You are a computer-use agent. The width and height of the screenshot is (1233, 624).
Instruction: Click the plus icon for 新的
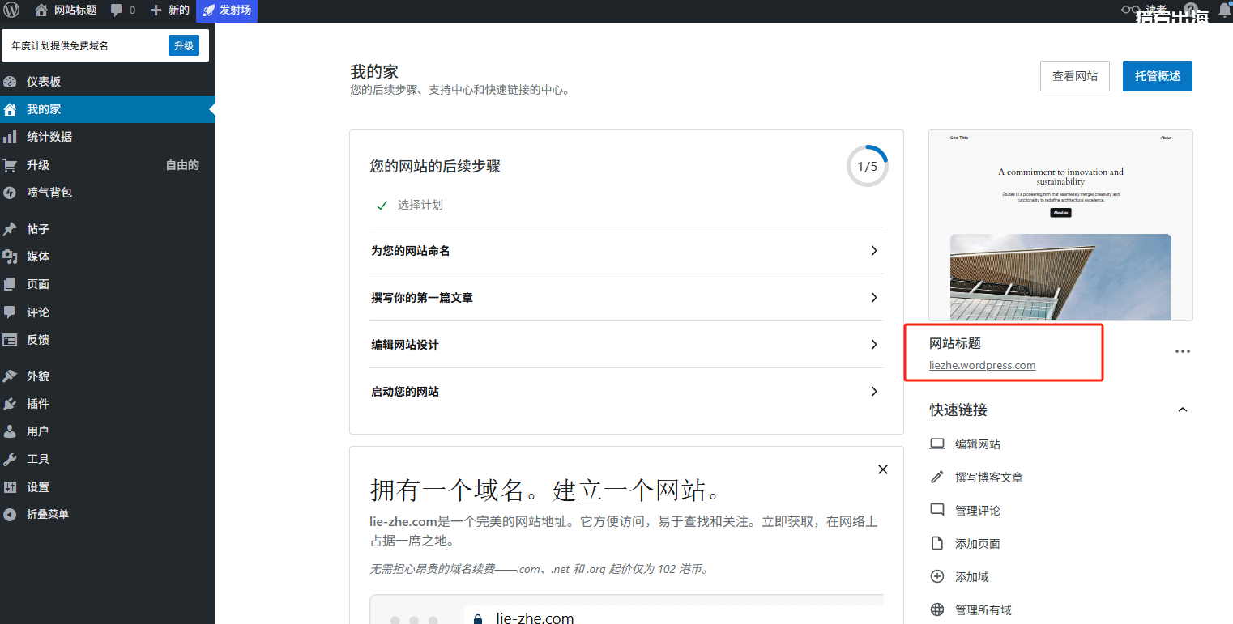(x=156, y=11)
